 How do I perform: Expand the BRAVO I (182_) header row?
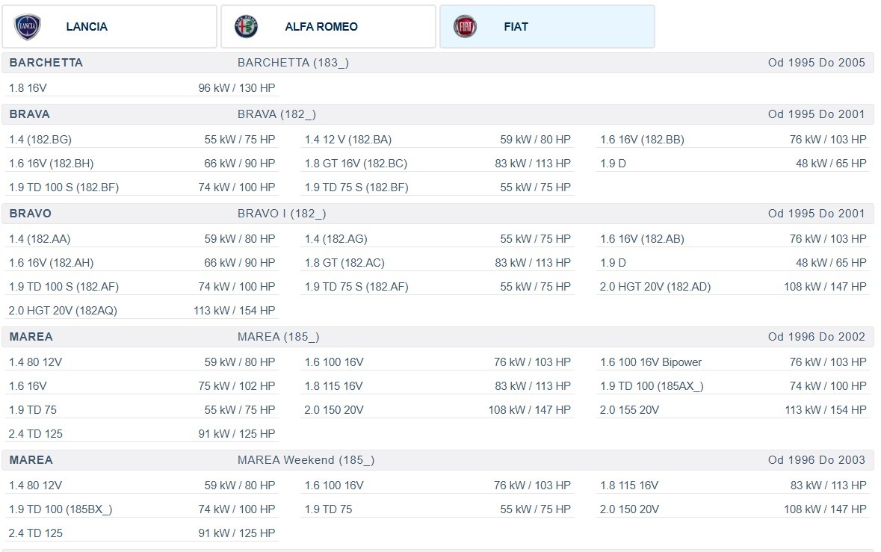point(437,214)
